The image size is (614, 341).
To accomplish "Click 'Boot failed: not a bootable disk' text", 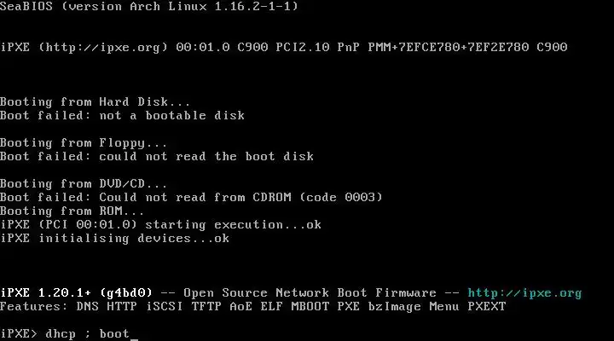I will (x=122, y=115).
